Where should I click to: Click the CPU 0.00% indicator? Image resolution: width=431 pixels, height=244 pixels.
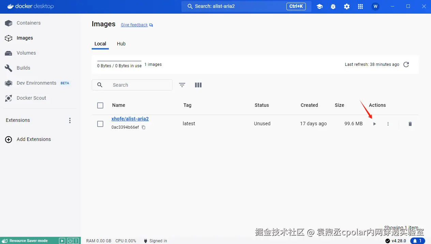pos(126,241)
